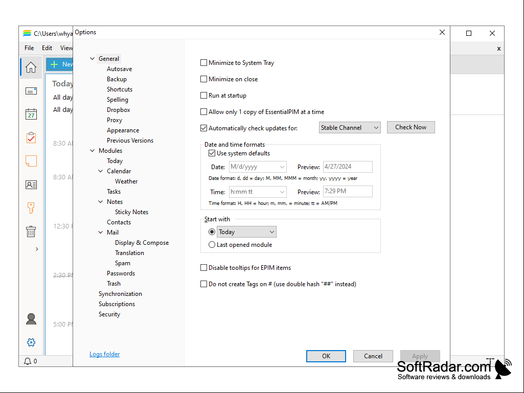Select Spelling in options tree
524x393 pixels.
(117, 99)
